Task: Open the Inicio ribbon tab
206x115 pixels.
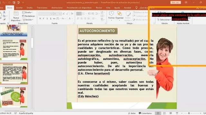Action: (10, 8)
